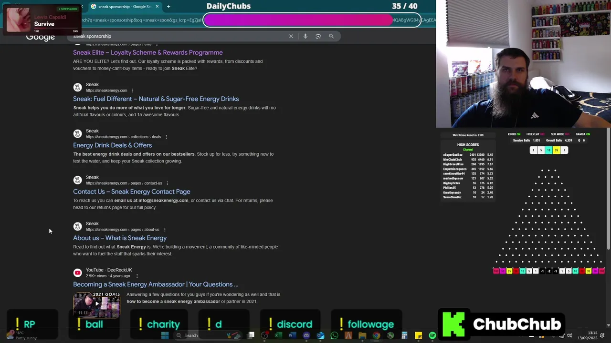Viewport: 611px width, 343px height.
Task: Open 'Becoming a Sneak Energy Ambassador' video link
Action: (156, 284)
